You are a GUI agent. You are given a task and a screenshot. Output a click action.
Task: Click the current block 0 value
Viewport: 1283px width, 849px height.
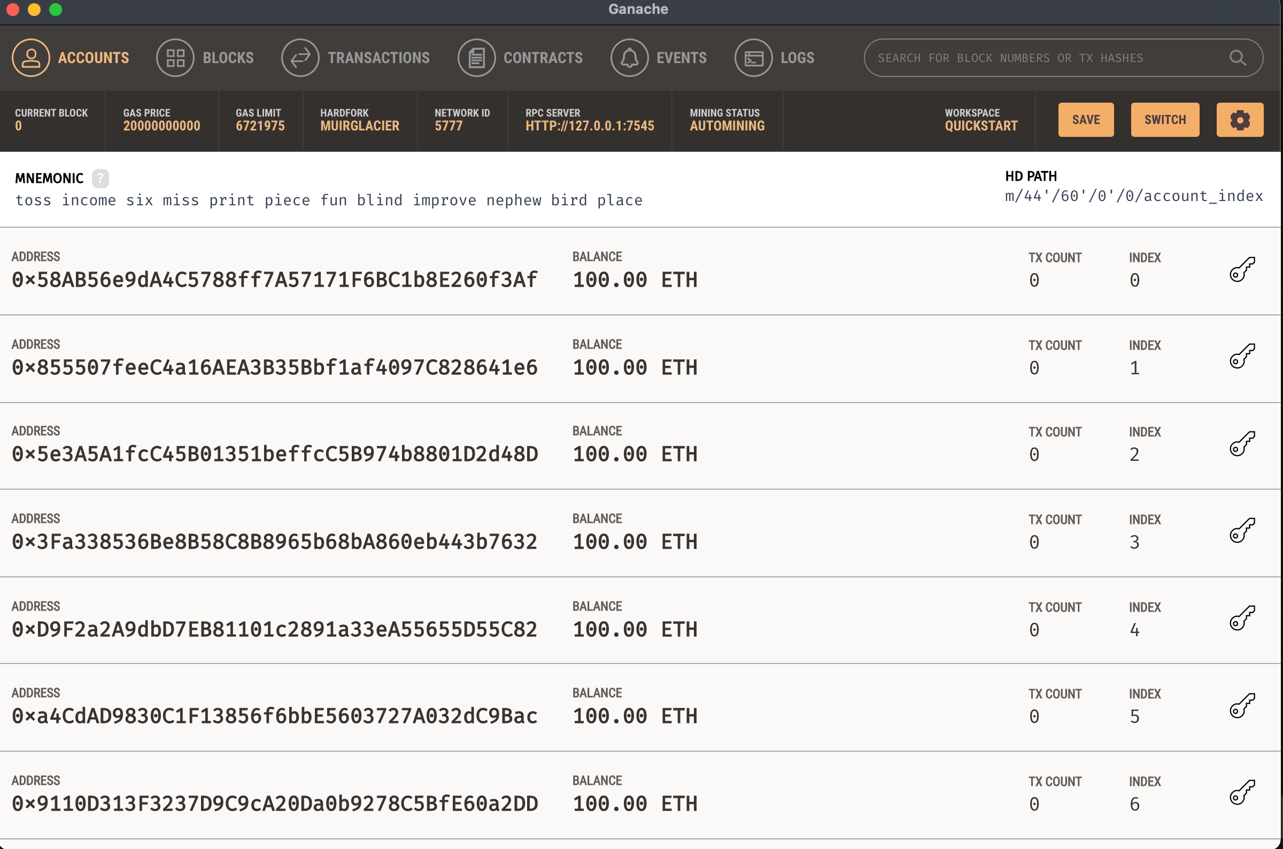pyautogui.click(x=18, y=126)
